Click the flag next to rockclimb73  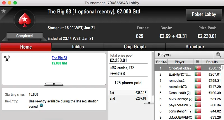[x=198, y=87]
